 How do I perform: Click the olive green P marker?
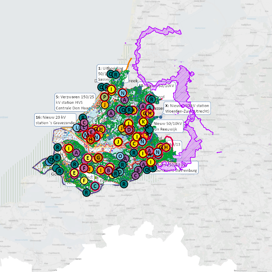point(105,98)
